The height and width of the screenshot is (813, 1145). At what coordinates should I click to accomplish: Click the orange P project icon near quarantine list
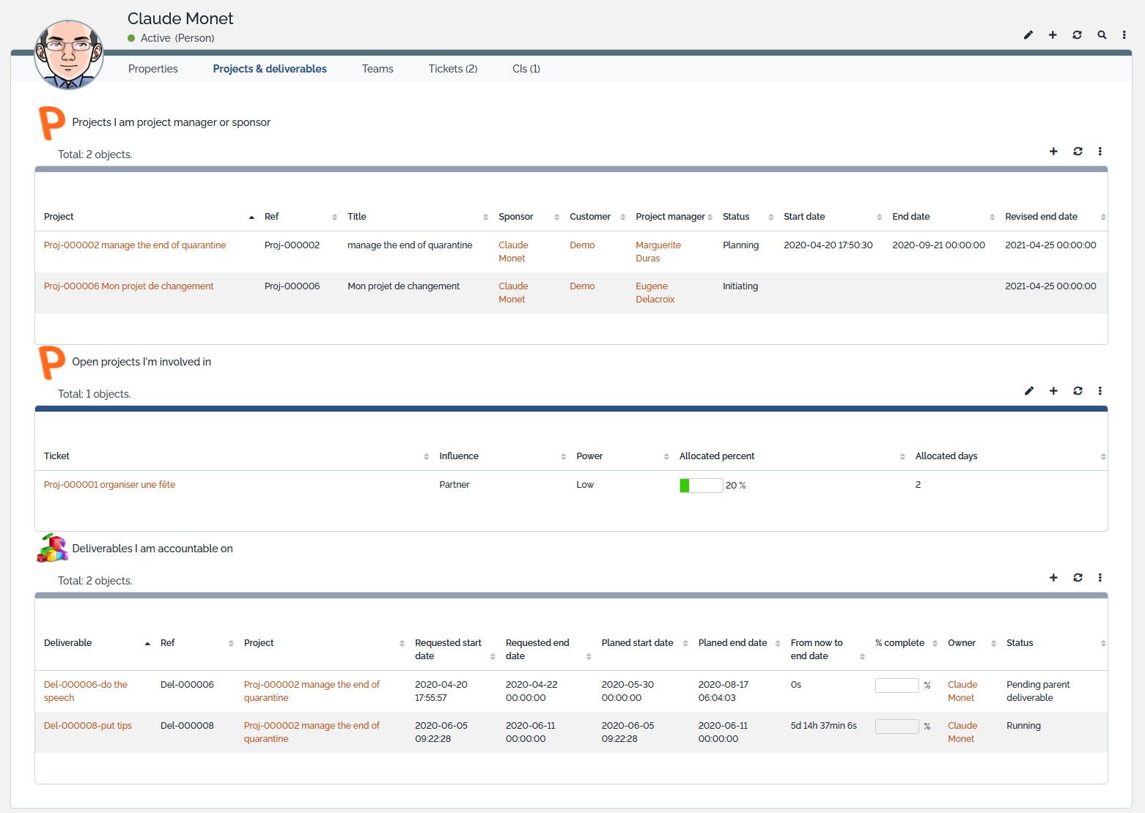point(50,122)
